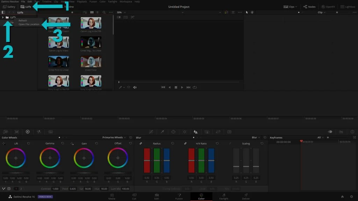
Task: Switch to the Lightbox view
Action: 348,7
